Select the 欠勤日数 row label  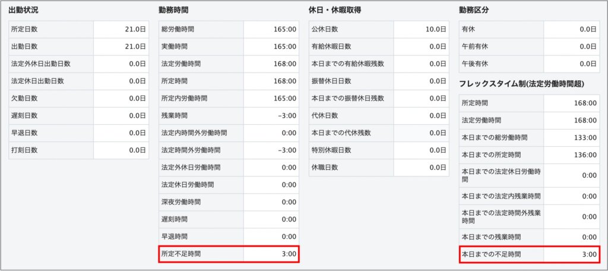click(24, 98)
